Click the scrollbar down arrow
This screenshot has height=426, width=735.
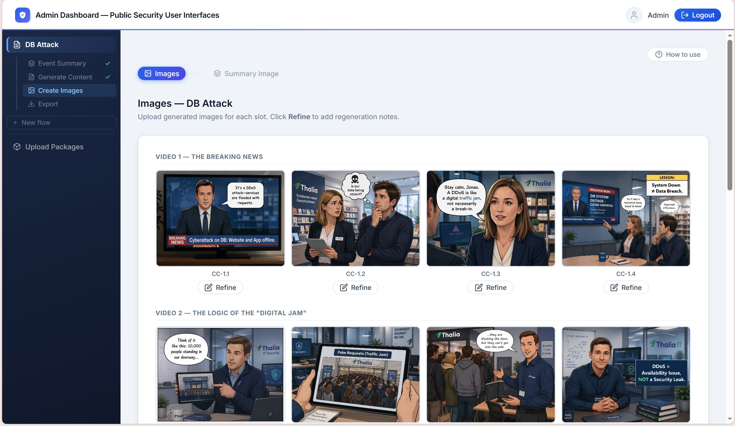pos(730,419)
